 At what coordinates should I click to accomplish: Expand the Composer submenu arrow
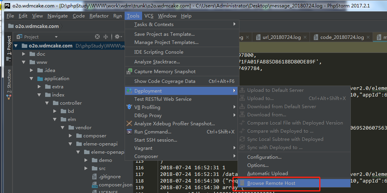pyautogui.click(x=234, y=156)
